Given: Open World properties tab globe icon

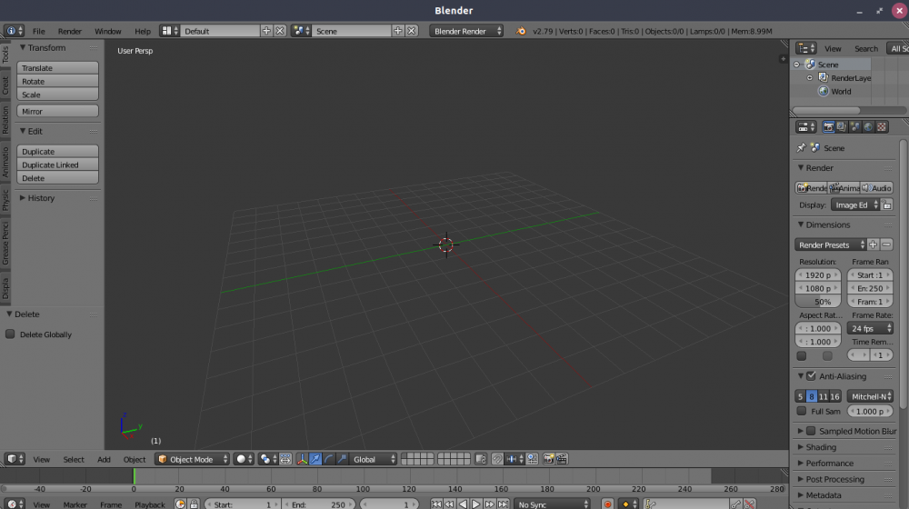Looking at the screenshot, I should [x=868, y=127].
